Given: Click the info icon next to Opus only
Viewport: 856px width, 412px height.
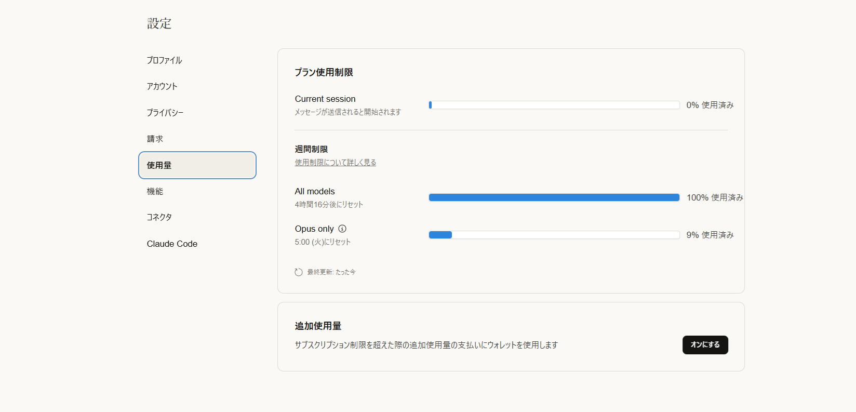Looking at the screenshot, I should (342, 229).
